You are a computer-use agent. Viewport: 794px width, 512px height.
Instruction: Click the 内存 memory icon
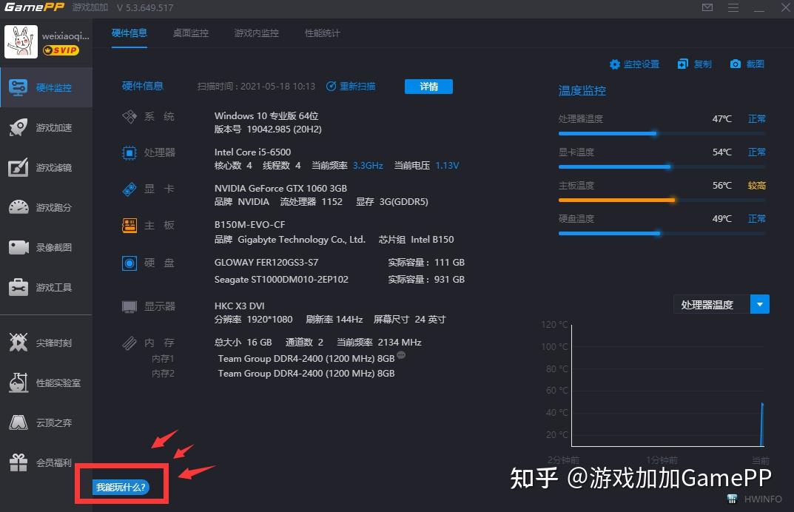tap(129, 343)
